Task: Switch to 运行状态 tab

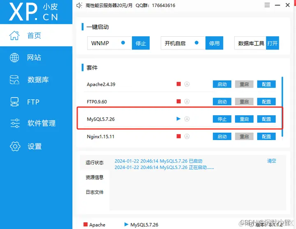Action: (x=95, y=162)
